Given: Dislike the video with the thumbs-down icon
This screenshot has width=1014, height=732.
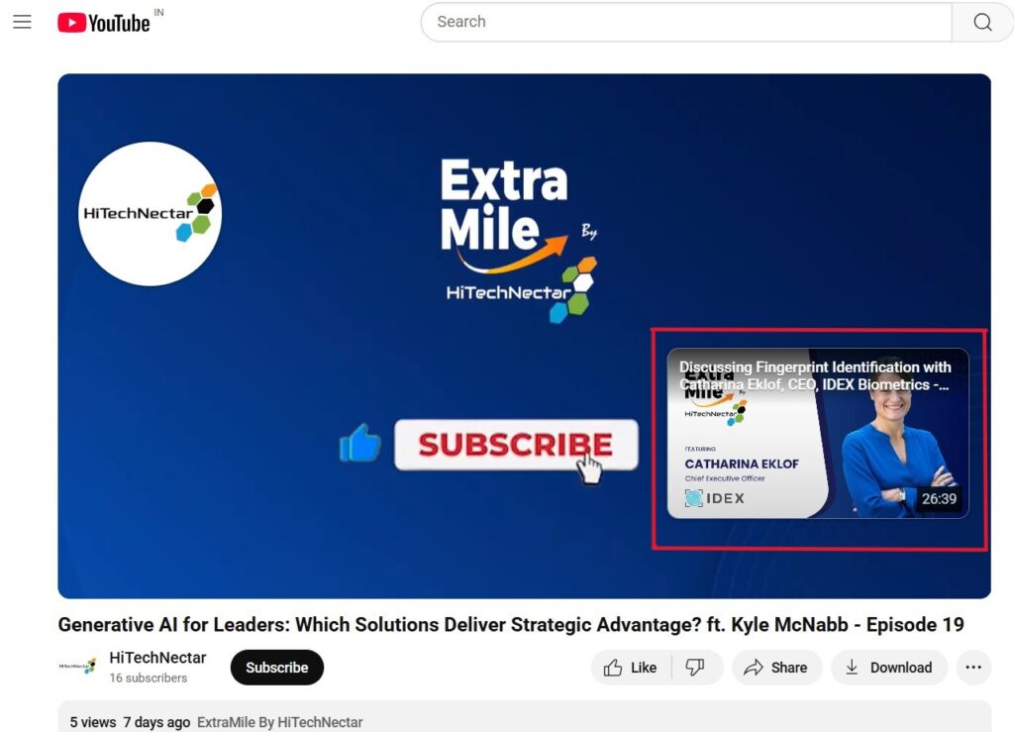Looking at the screenshot, I should (x=696, y=668).
